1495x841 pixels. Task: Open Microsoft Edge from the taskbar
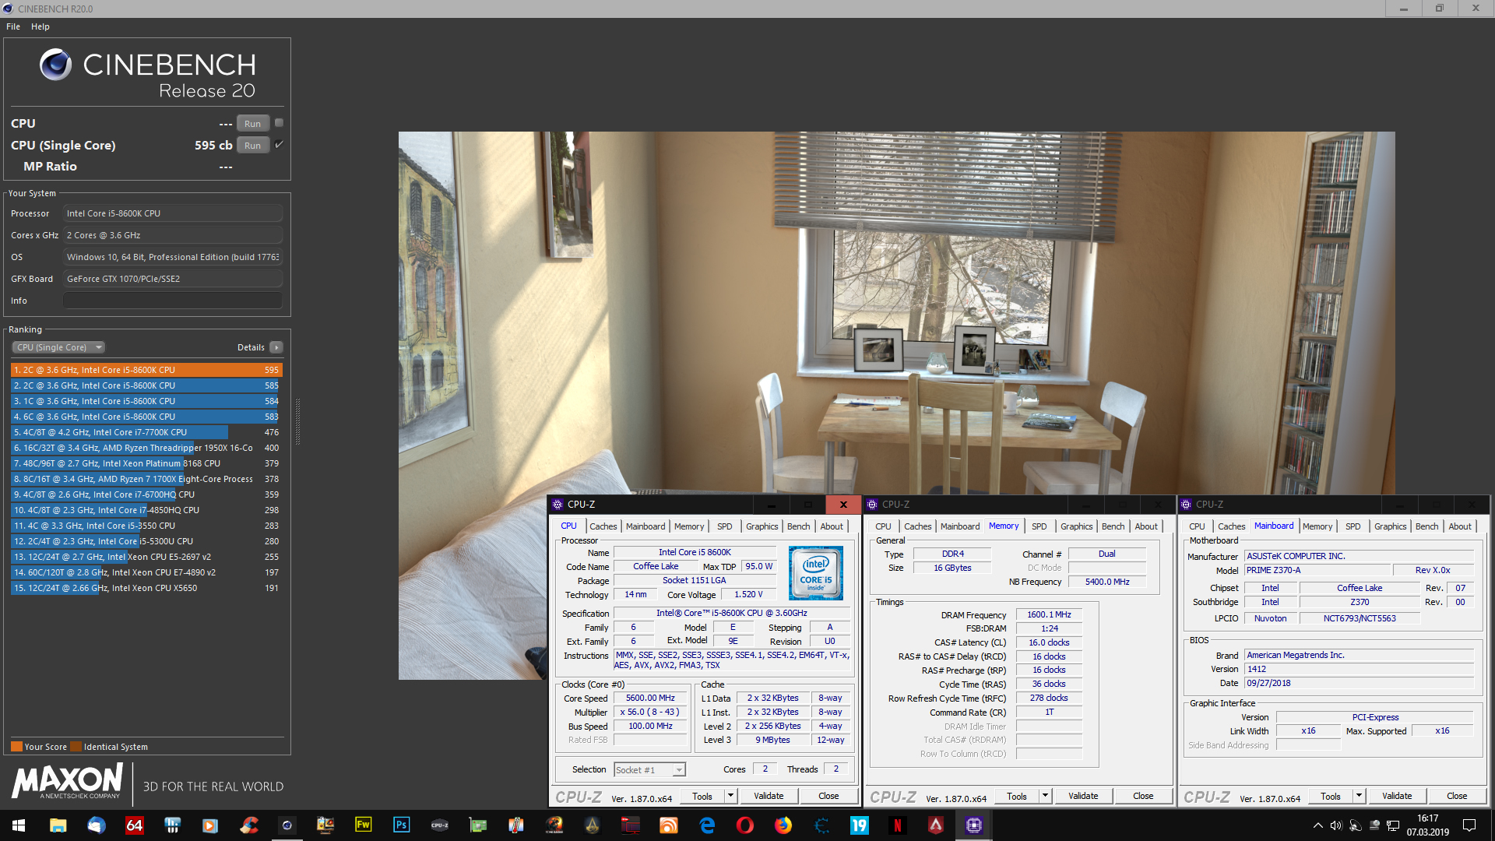707,825
